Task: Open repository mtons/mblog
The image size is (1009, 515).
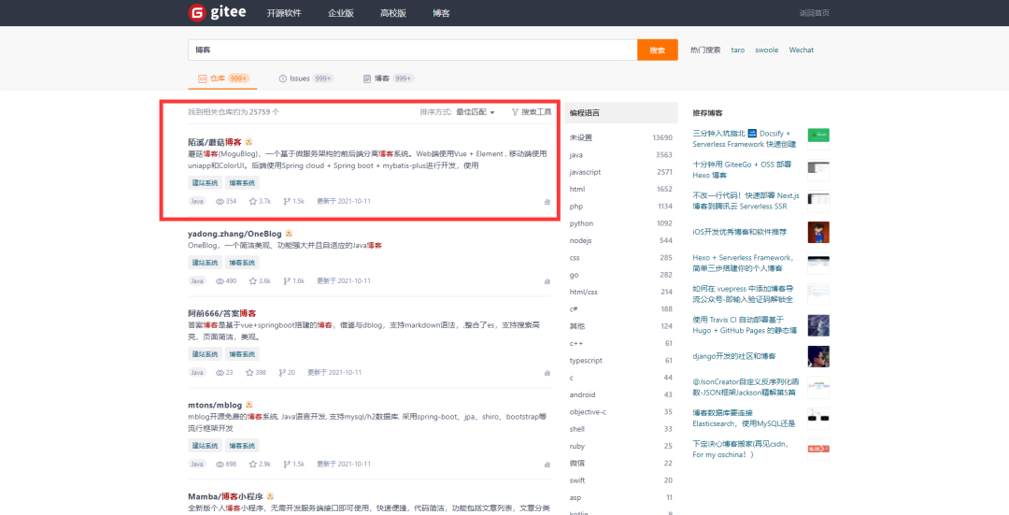Action: (x=215, y=405)
